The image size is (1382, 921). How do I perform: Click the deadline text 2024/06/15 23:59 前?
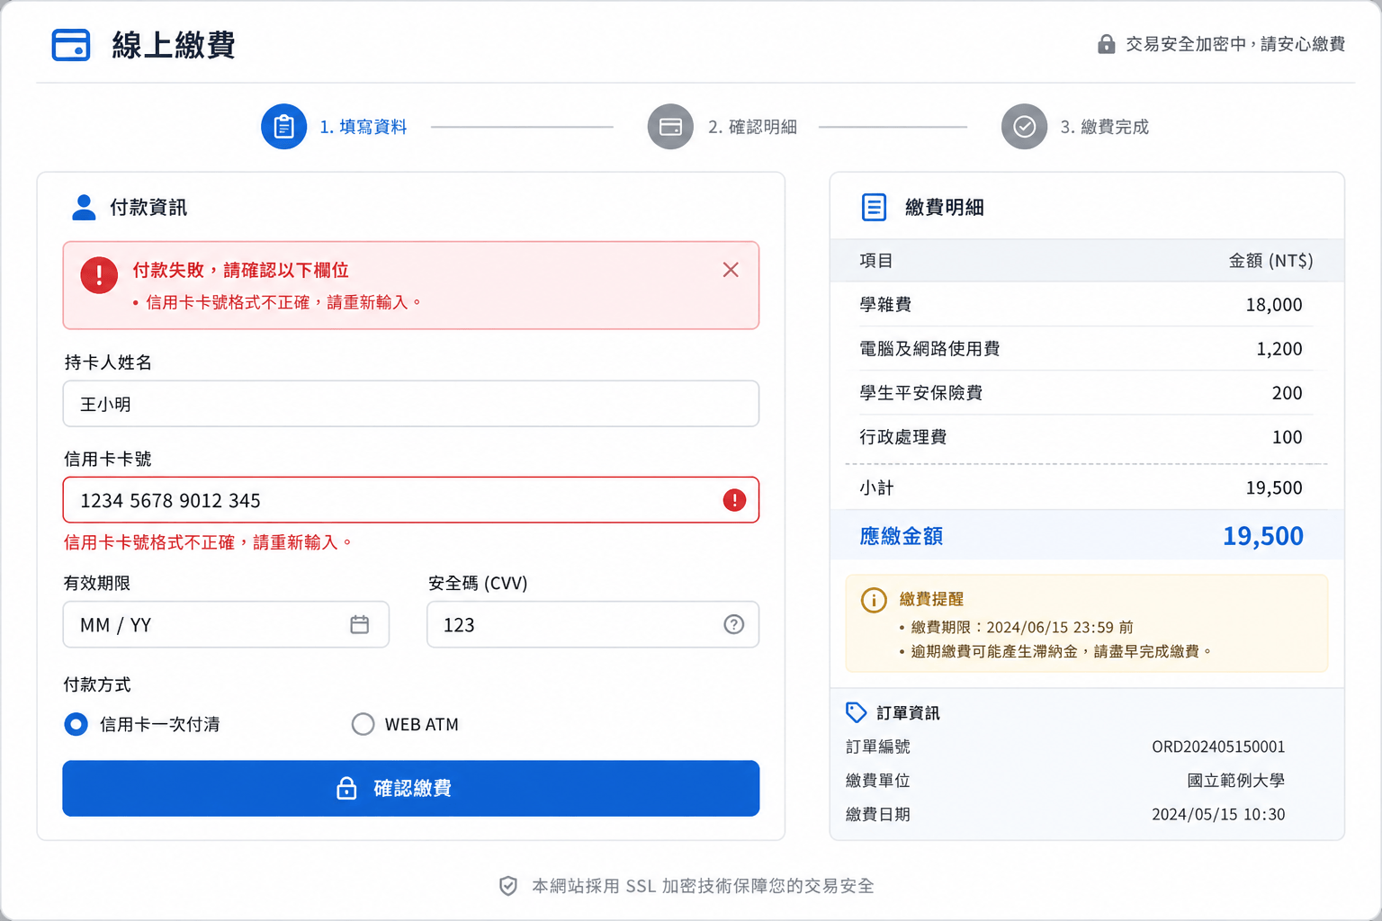tap(1060, 627)
